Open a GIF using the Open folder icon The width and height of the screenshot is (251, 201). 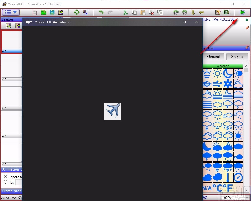pos(44,12)
